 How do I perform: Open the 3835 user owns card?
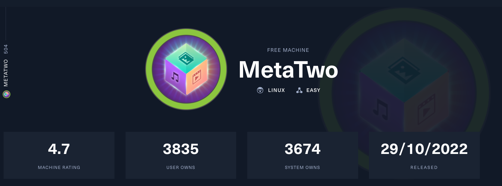point(181,155)
